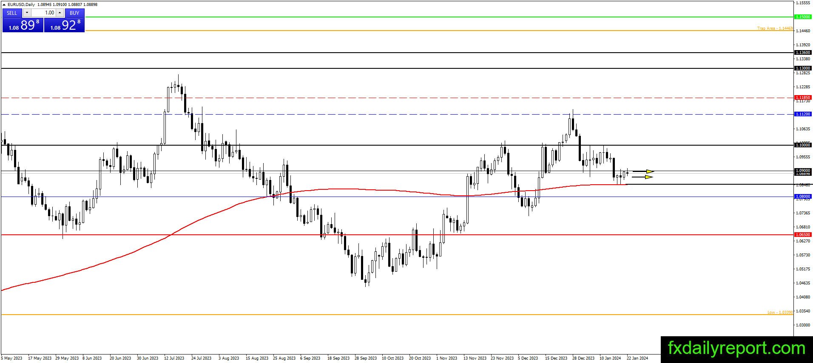This screenshot has height=363, width=813.
Task: Click the 1.10000 level price label
Action: pyautogui.click(x=803, y=145)
